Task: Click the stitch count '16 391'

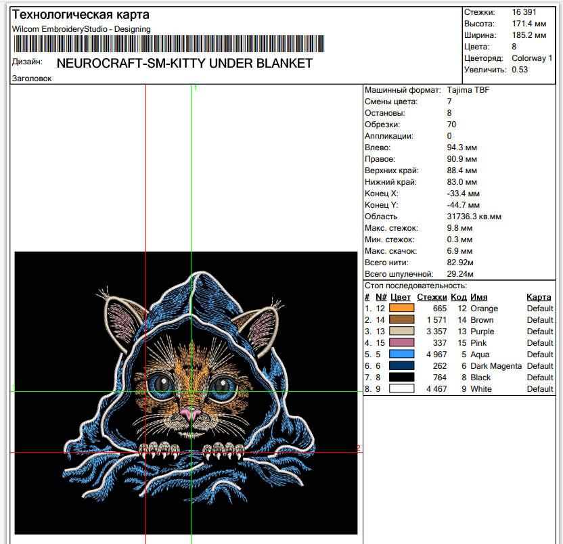Action: tap(524, 12)
